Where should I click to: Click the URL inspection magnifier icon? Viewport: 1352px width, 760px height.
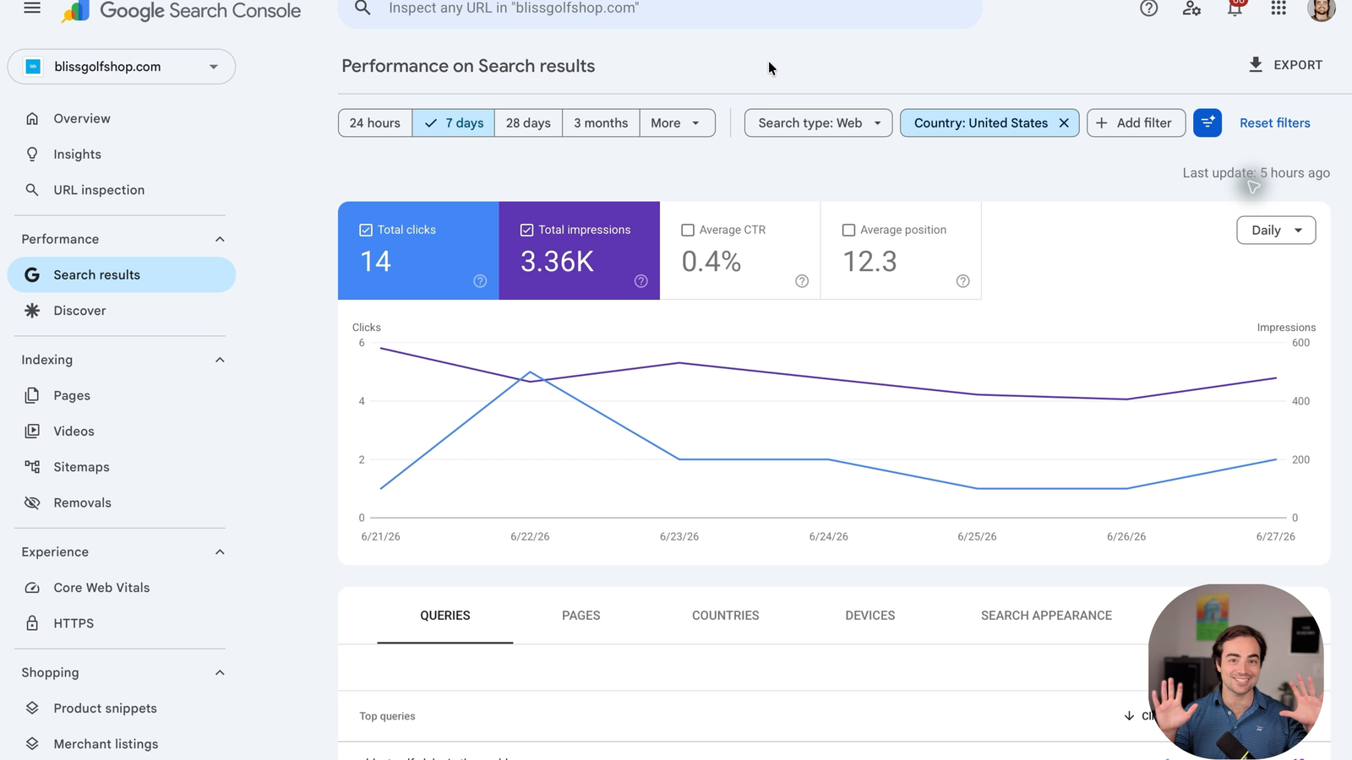(x=32, y=190)
